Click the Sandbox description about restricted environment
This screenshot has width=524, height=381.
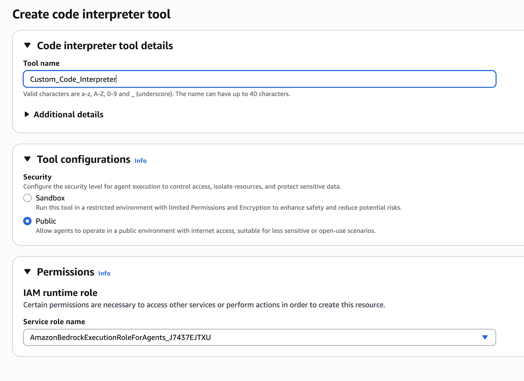[218, 208]
